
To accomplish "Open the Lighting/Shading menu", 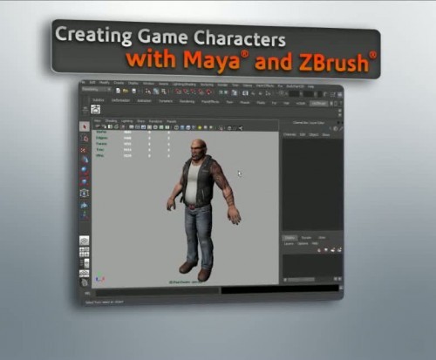I will coord(184,85).
